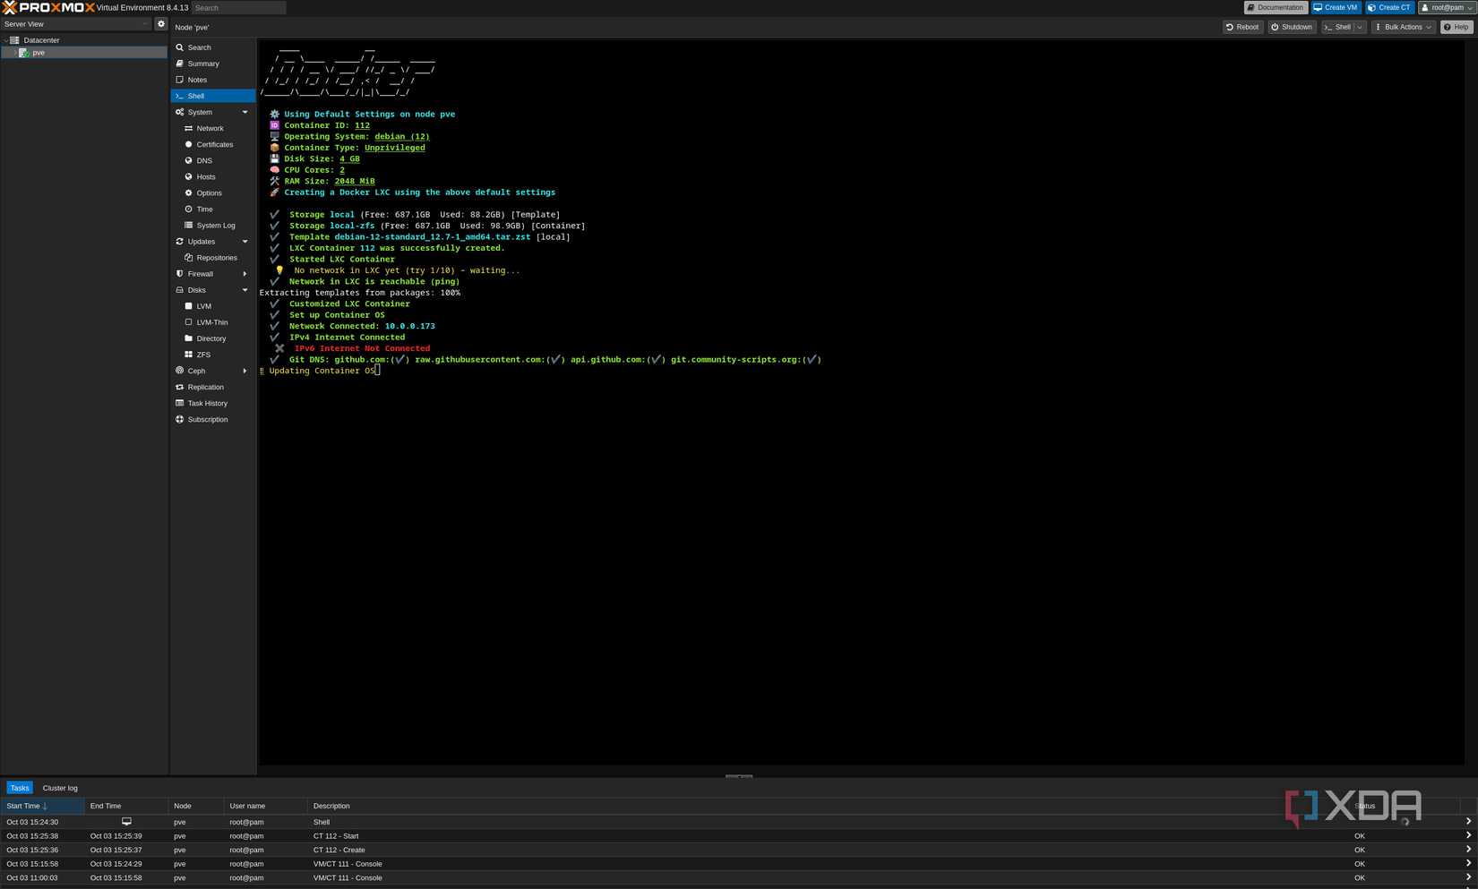
Task: Collapse the System section
Action: pos(245,112)
